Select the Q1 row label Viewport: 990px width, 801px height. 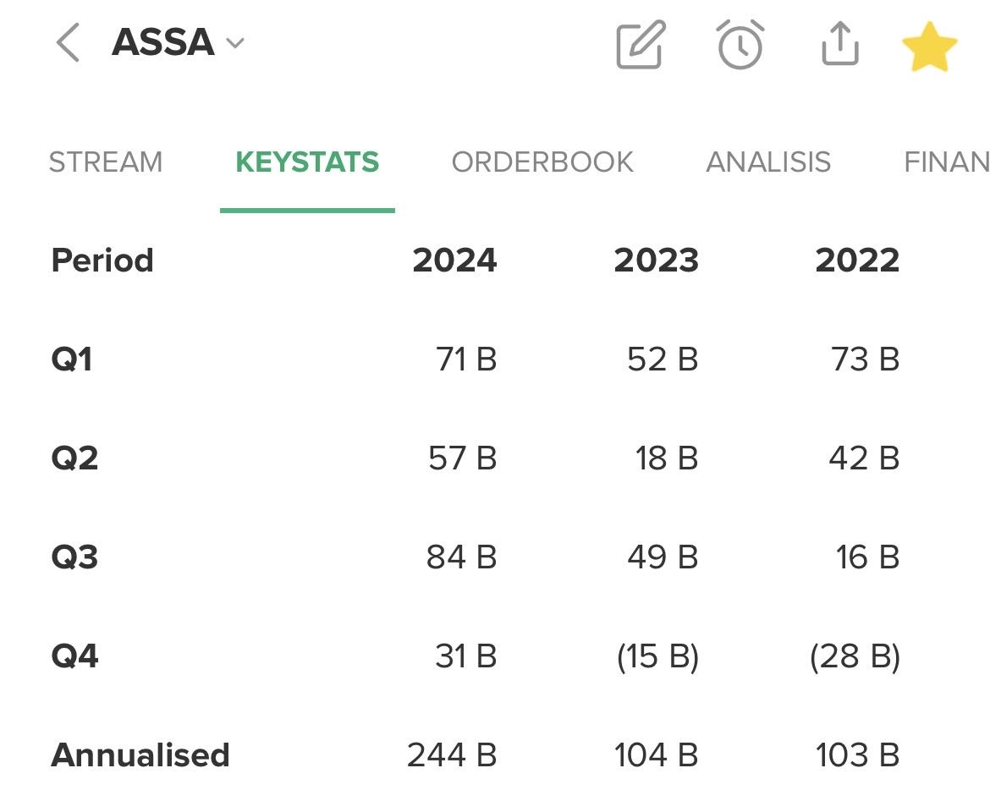[72, 359]
